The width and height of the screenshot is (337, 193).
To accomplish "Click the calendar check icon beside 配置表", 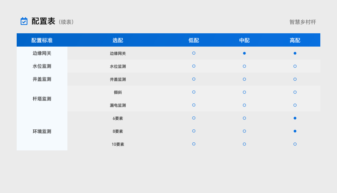I will point(24,21).
